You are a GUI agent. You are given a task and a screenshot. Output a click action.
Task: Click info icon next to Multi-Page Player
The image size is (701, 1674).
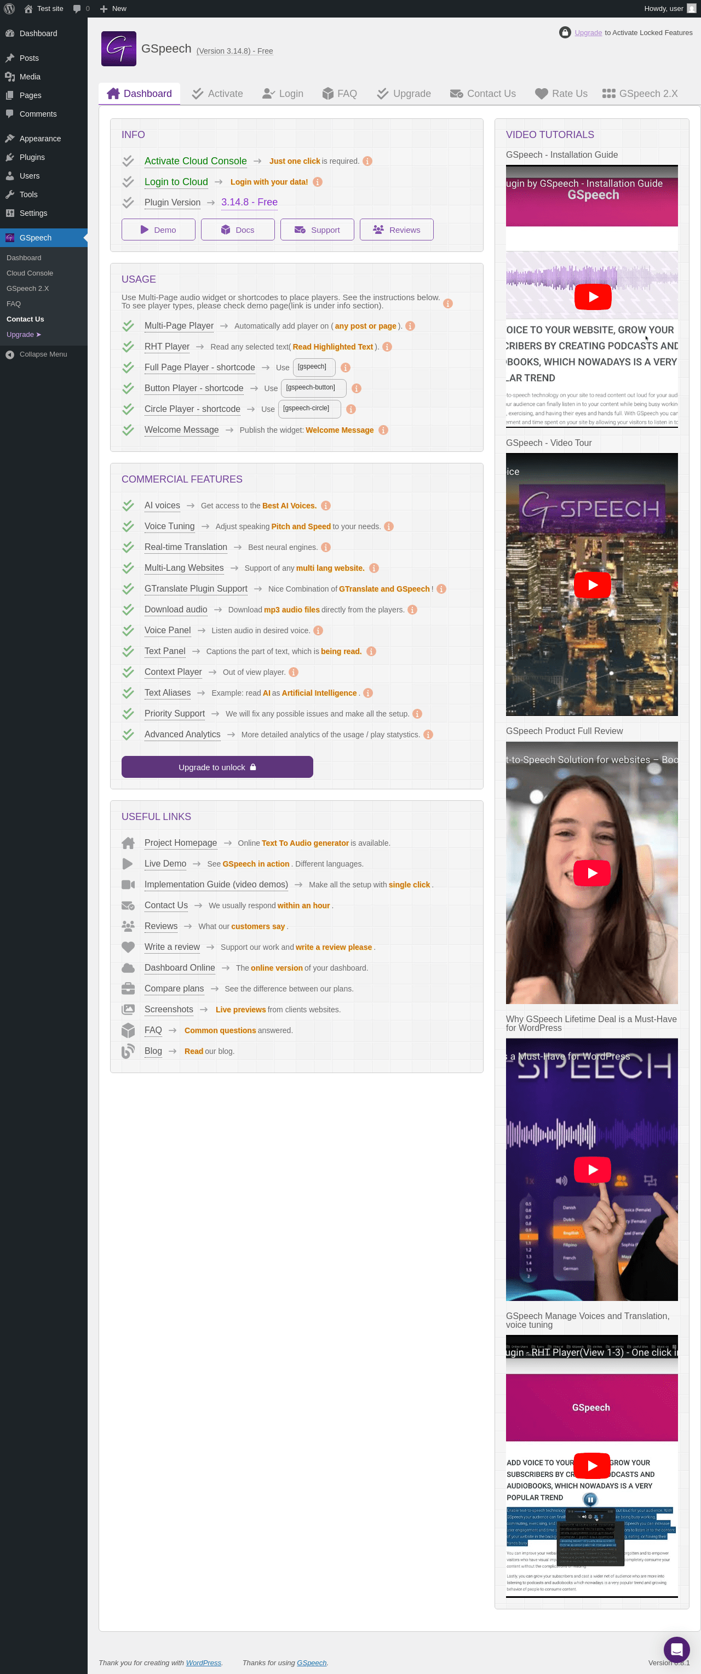(410, 326)
